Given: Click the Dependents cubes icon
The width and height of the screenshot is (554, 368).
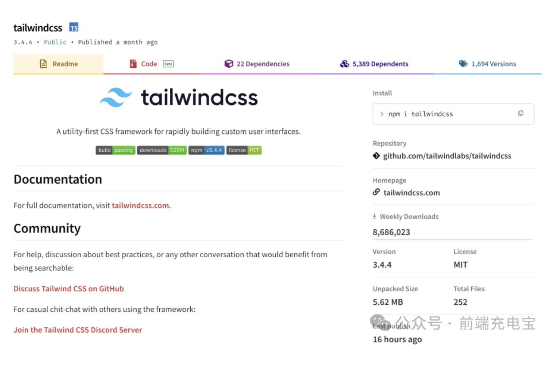Looking at the screenshot, I should 345,64.
